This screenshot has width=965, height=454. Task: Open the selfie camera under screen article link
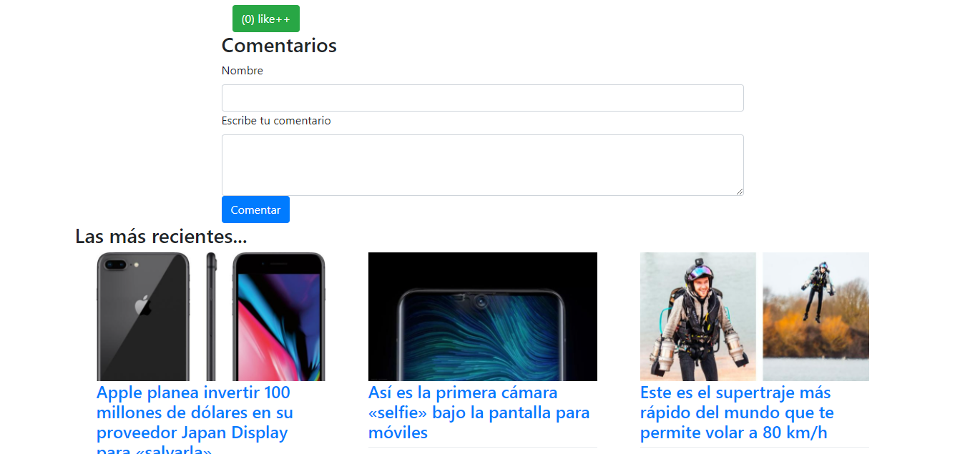(479, 413)
